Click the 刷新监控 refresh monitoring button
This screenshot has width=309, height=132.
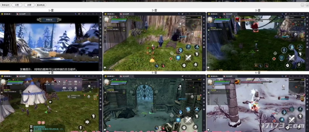pos(5,5)
